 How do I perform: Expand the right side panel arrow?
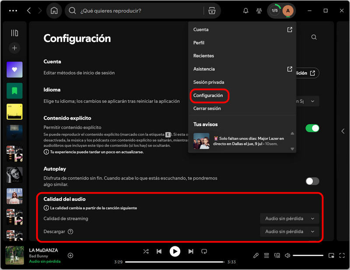click(343, 131)
